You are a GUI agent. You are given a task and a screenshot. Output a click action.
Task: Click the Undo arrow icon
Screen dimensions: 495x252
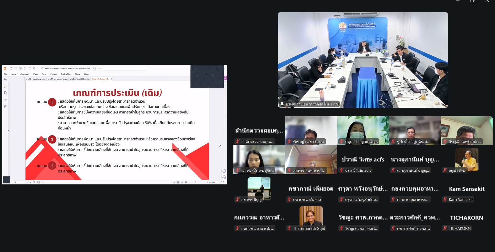point(25,68)
